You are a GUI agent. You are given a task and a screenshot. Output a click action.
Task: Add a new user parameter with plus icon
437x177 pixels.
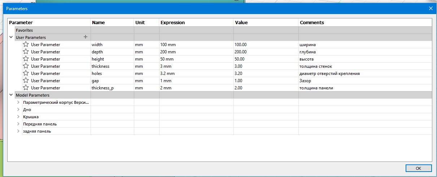86,37
